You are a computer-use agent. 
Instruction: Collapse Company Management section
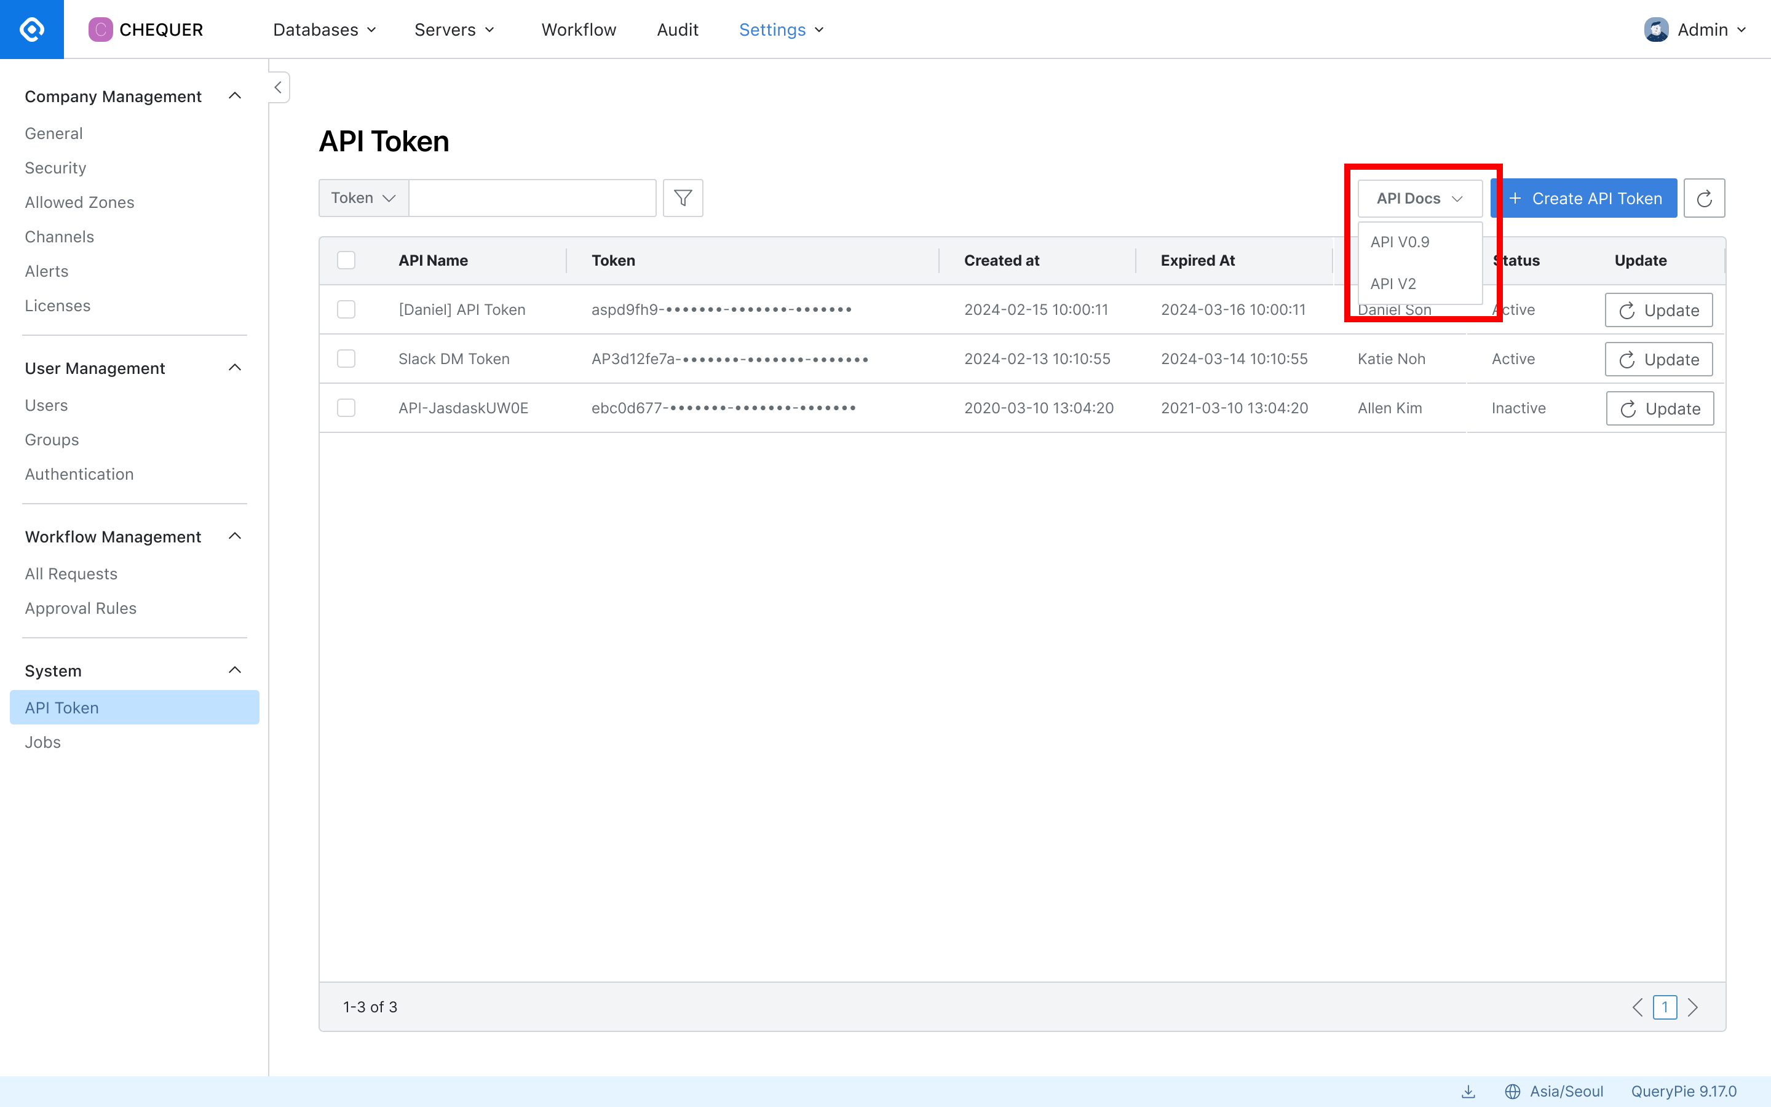(235, 96)
